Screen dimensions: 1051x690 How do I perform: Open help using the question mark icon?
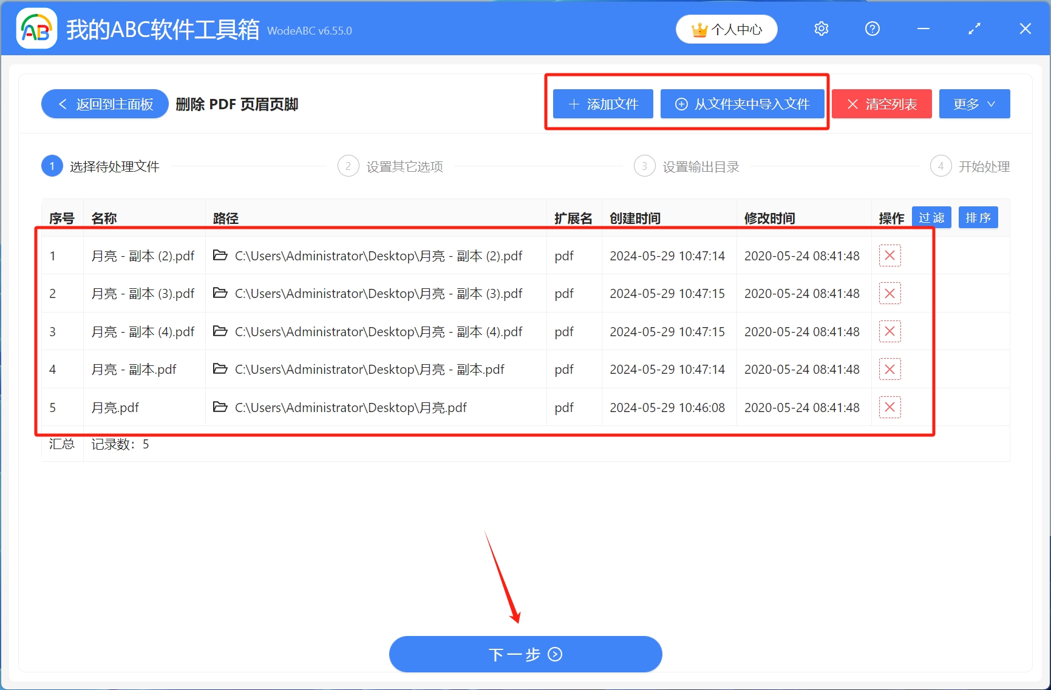click(x=872, y=28)
